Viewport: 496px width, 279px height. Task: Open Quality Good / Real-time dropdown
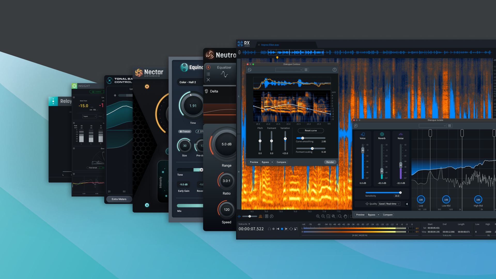click(389, 204)
